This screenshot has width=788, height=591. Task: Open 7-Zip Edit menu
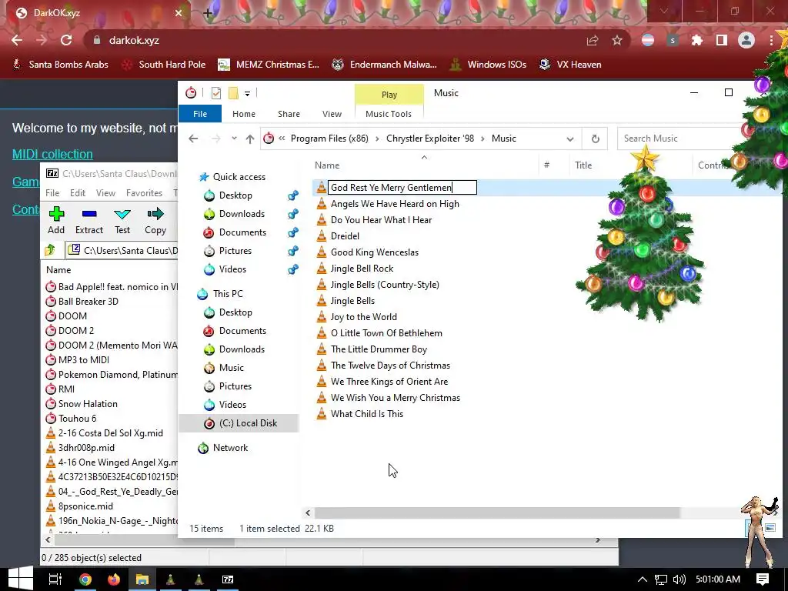[x=78, y=193]
